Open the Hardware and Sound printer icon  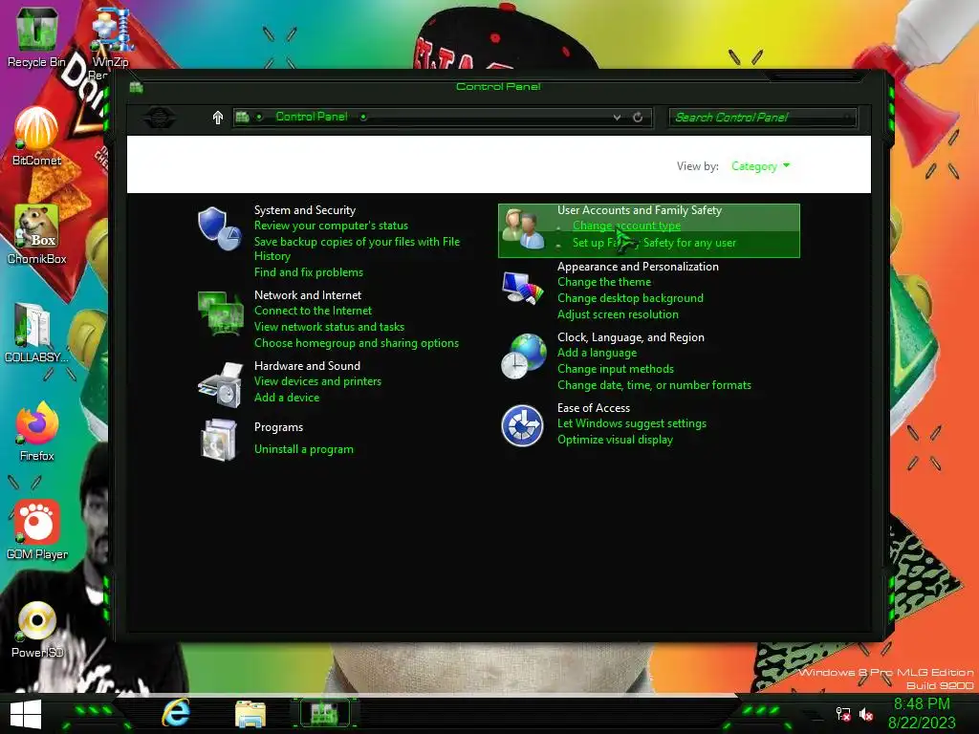coord(220,384)
